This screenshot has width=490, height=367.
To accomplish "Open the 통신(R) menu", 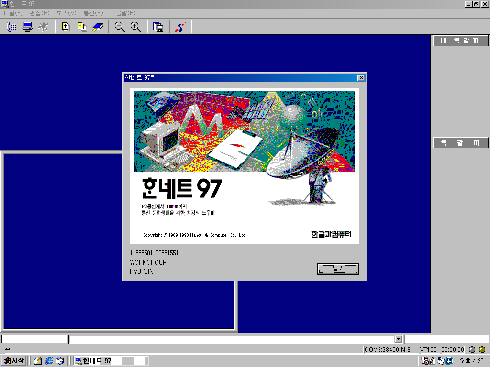I will [x=93, y=13].
